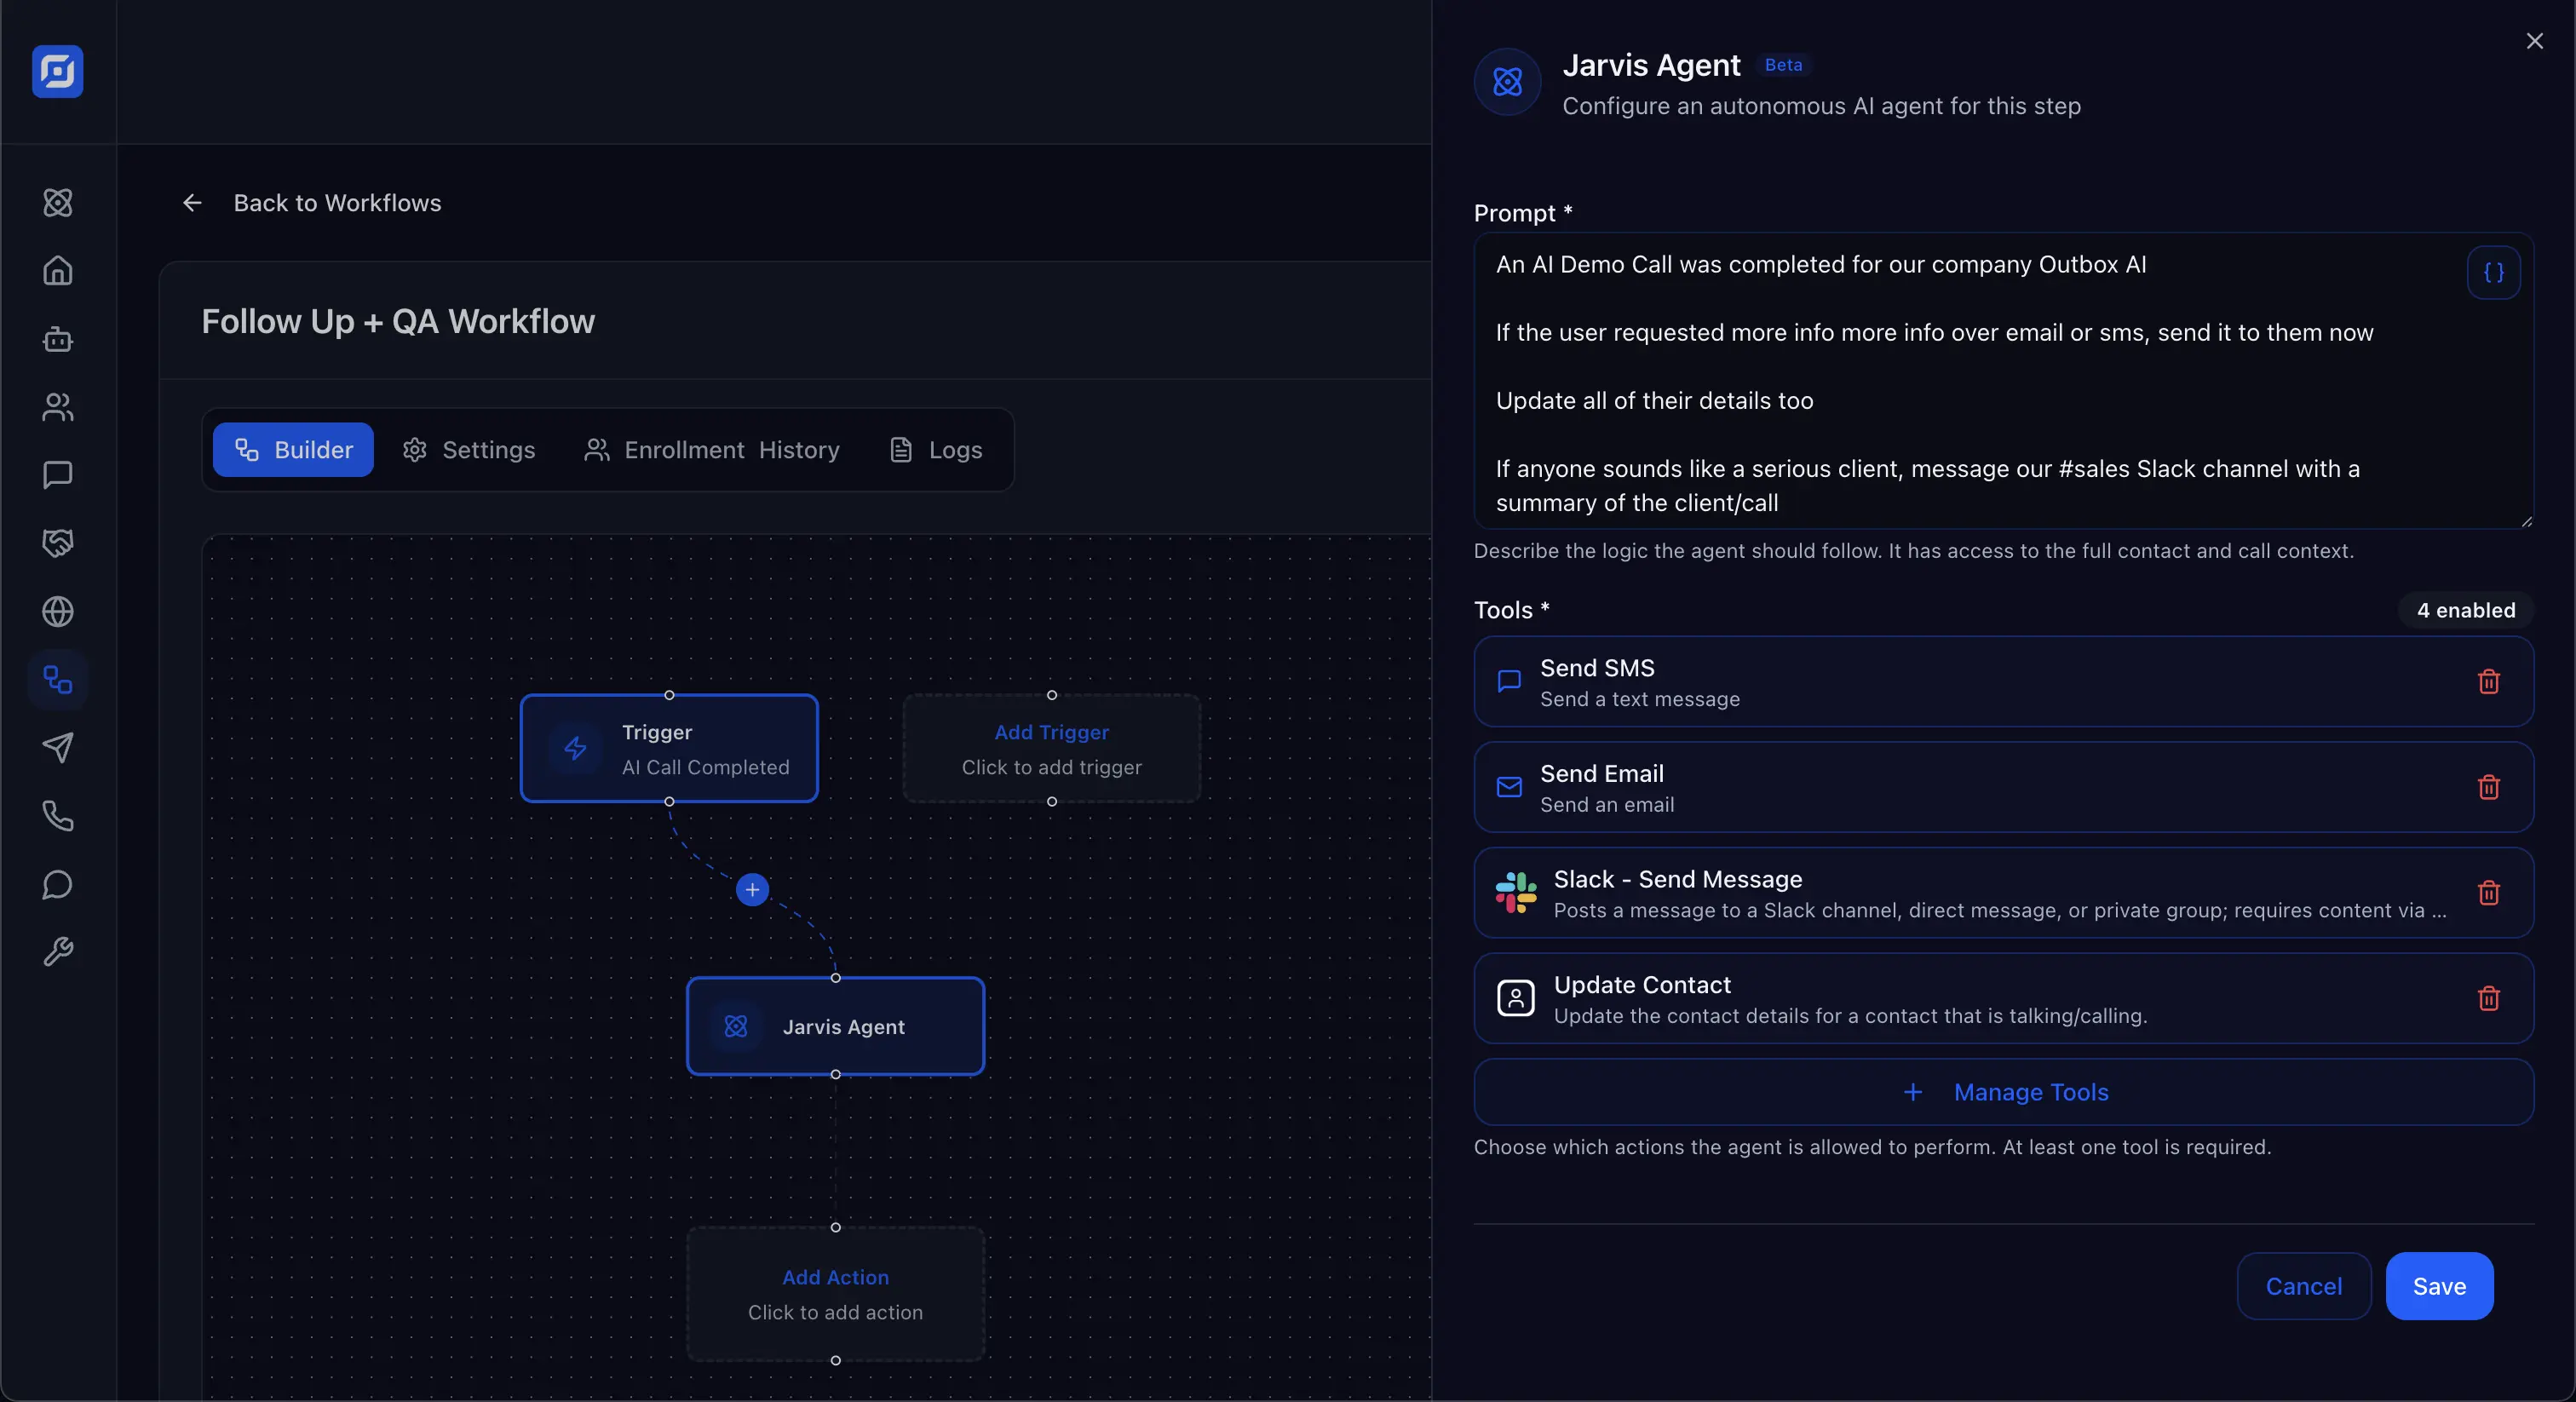Click the Outbox AI logo in sidebar

coord(57,71)
